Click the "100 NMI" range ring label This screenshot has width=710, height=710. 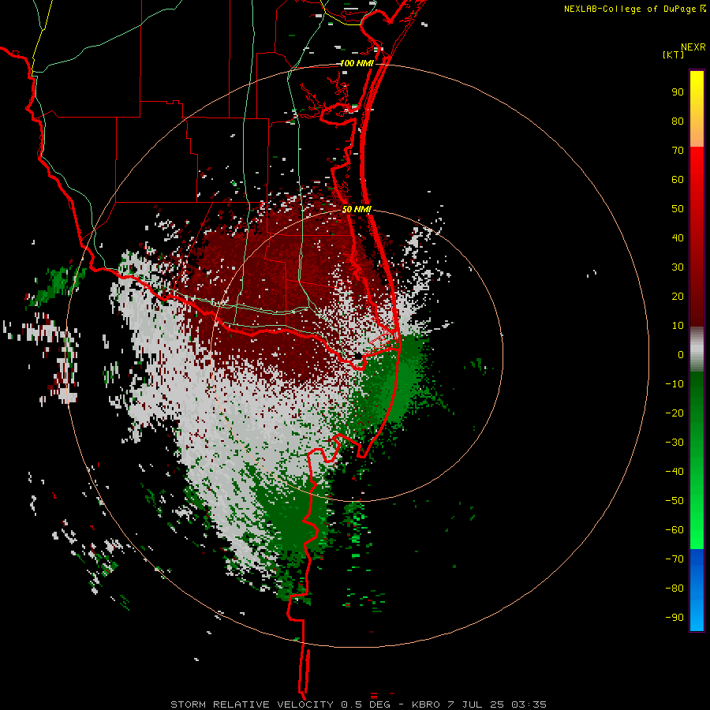tap(357, 63)
